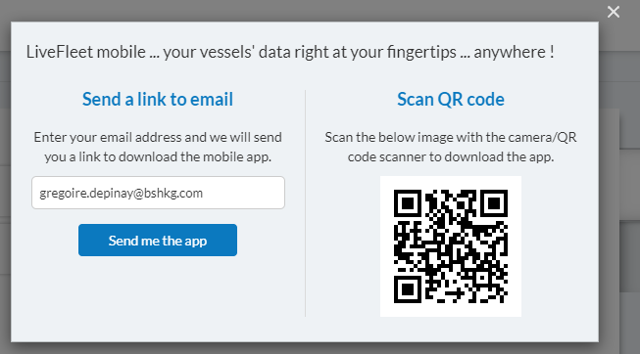Click the Enter your email address instructions text

[x=158, y=147]
